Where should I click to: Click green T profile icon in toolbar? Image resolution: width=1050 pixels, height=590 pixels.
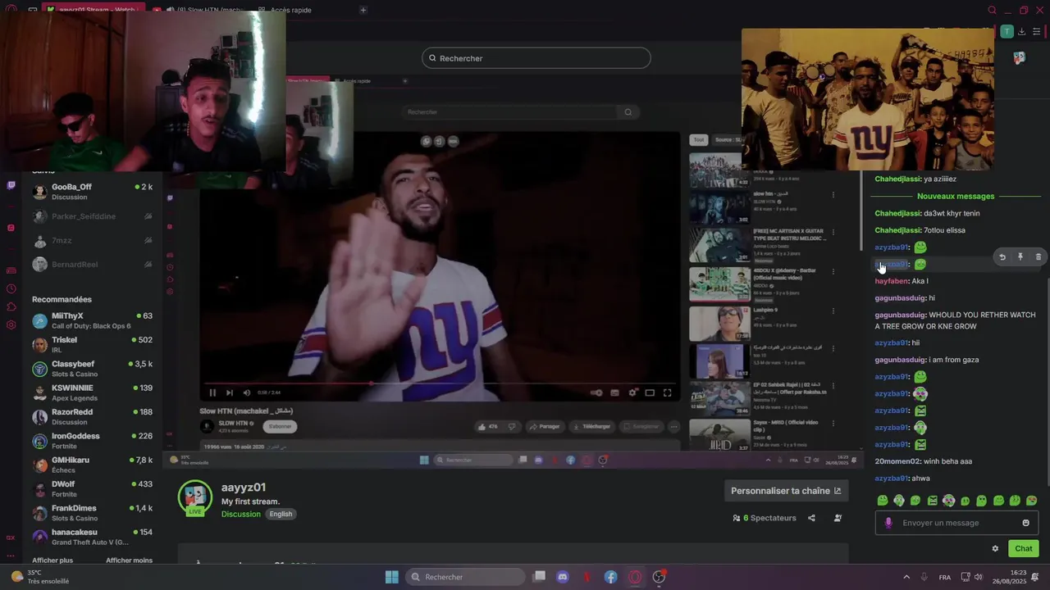click(1007, 32)
